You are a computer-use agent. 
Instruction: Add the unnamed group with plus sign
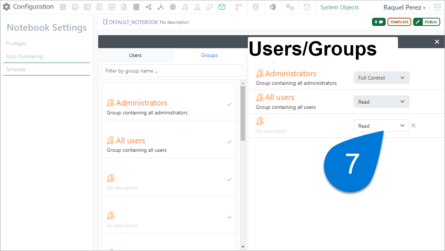(x=229, y=217)
